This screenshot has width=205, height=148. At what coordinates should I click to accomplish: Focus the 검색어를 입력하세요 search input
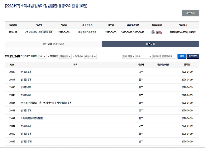164,56
